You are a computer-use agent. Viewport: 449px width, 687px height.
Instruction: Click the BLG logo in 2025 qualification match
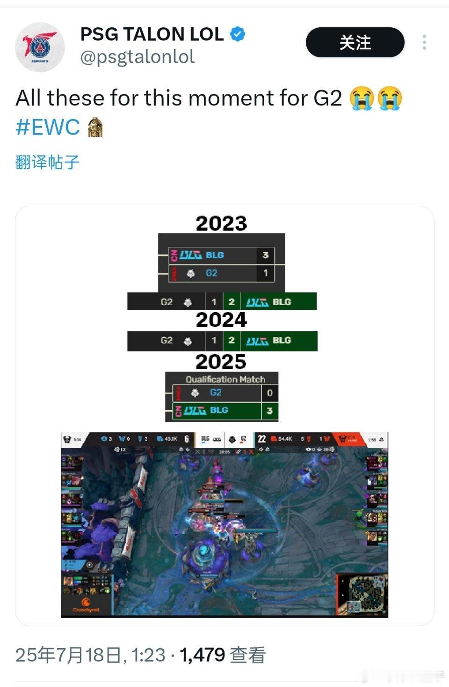click(195, 411)
